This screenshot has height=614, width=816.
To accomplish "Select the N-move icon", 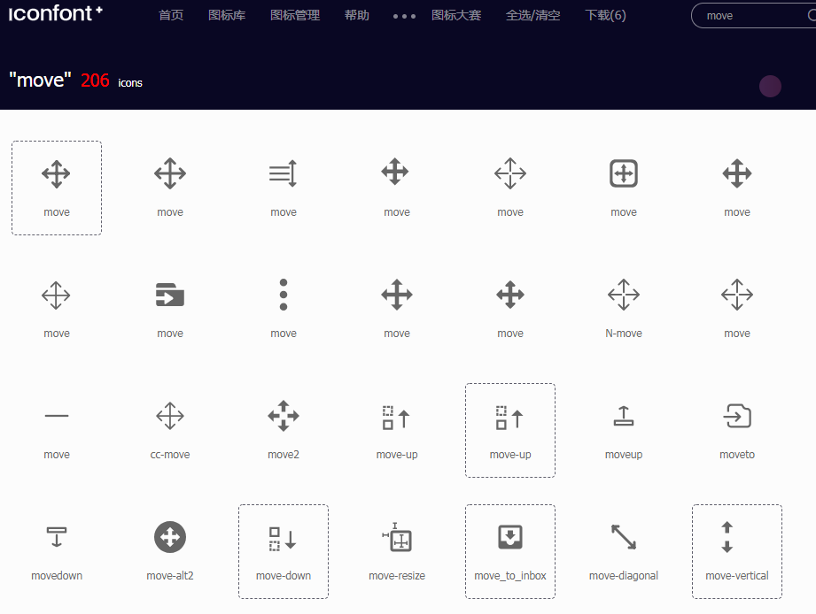I will [x=624, y=295].
